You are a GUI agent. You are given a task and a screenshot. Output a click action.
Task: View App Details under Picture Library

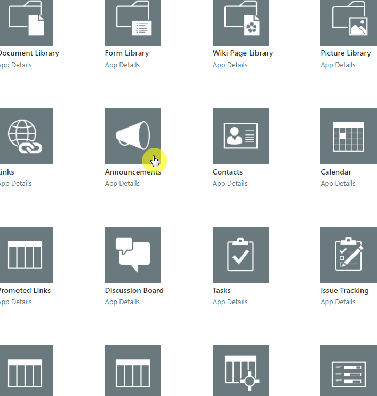(338, 65)
